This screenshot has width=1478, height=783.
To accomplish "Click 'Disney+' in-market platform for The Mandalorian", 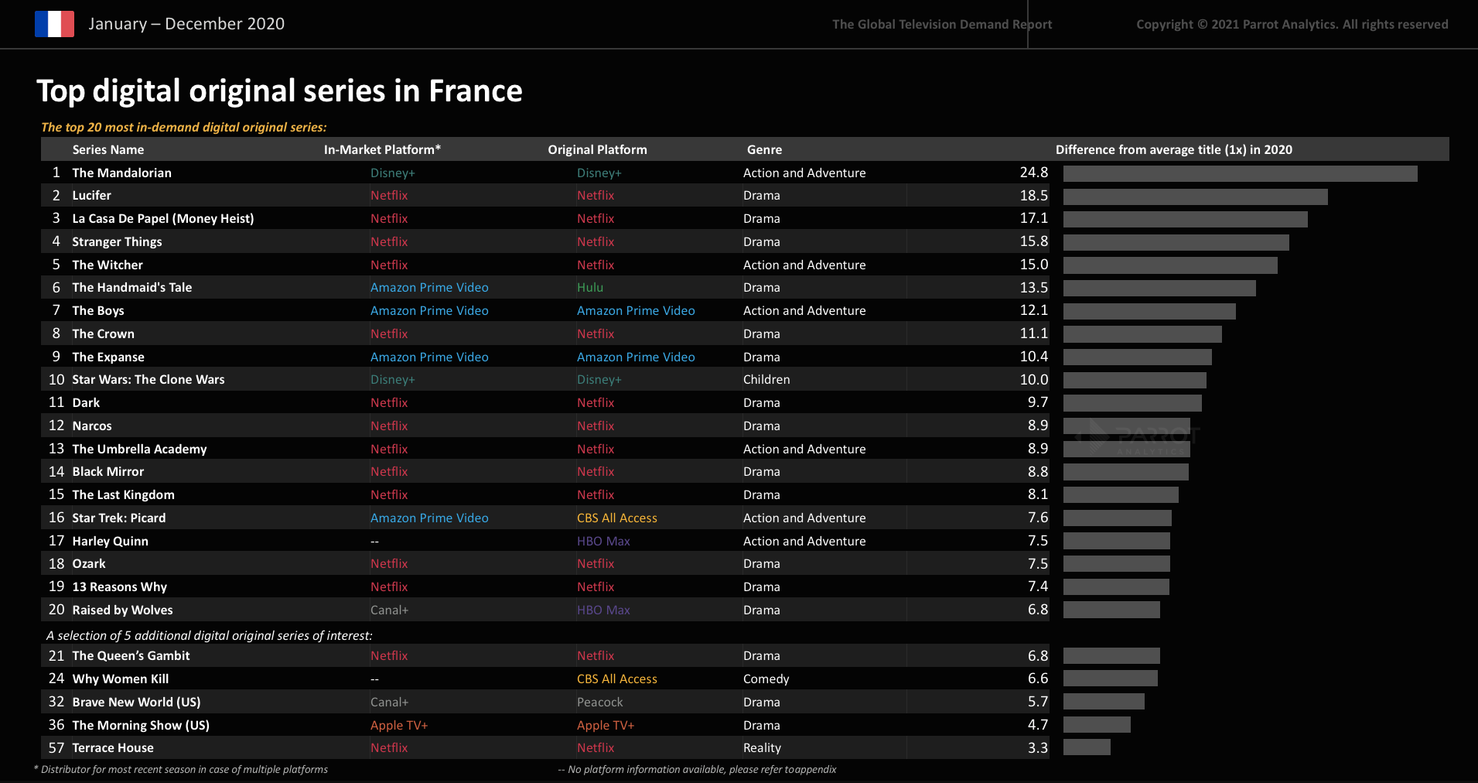I will [x=393, y=173].
